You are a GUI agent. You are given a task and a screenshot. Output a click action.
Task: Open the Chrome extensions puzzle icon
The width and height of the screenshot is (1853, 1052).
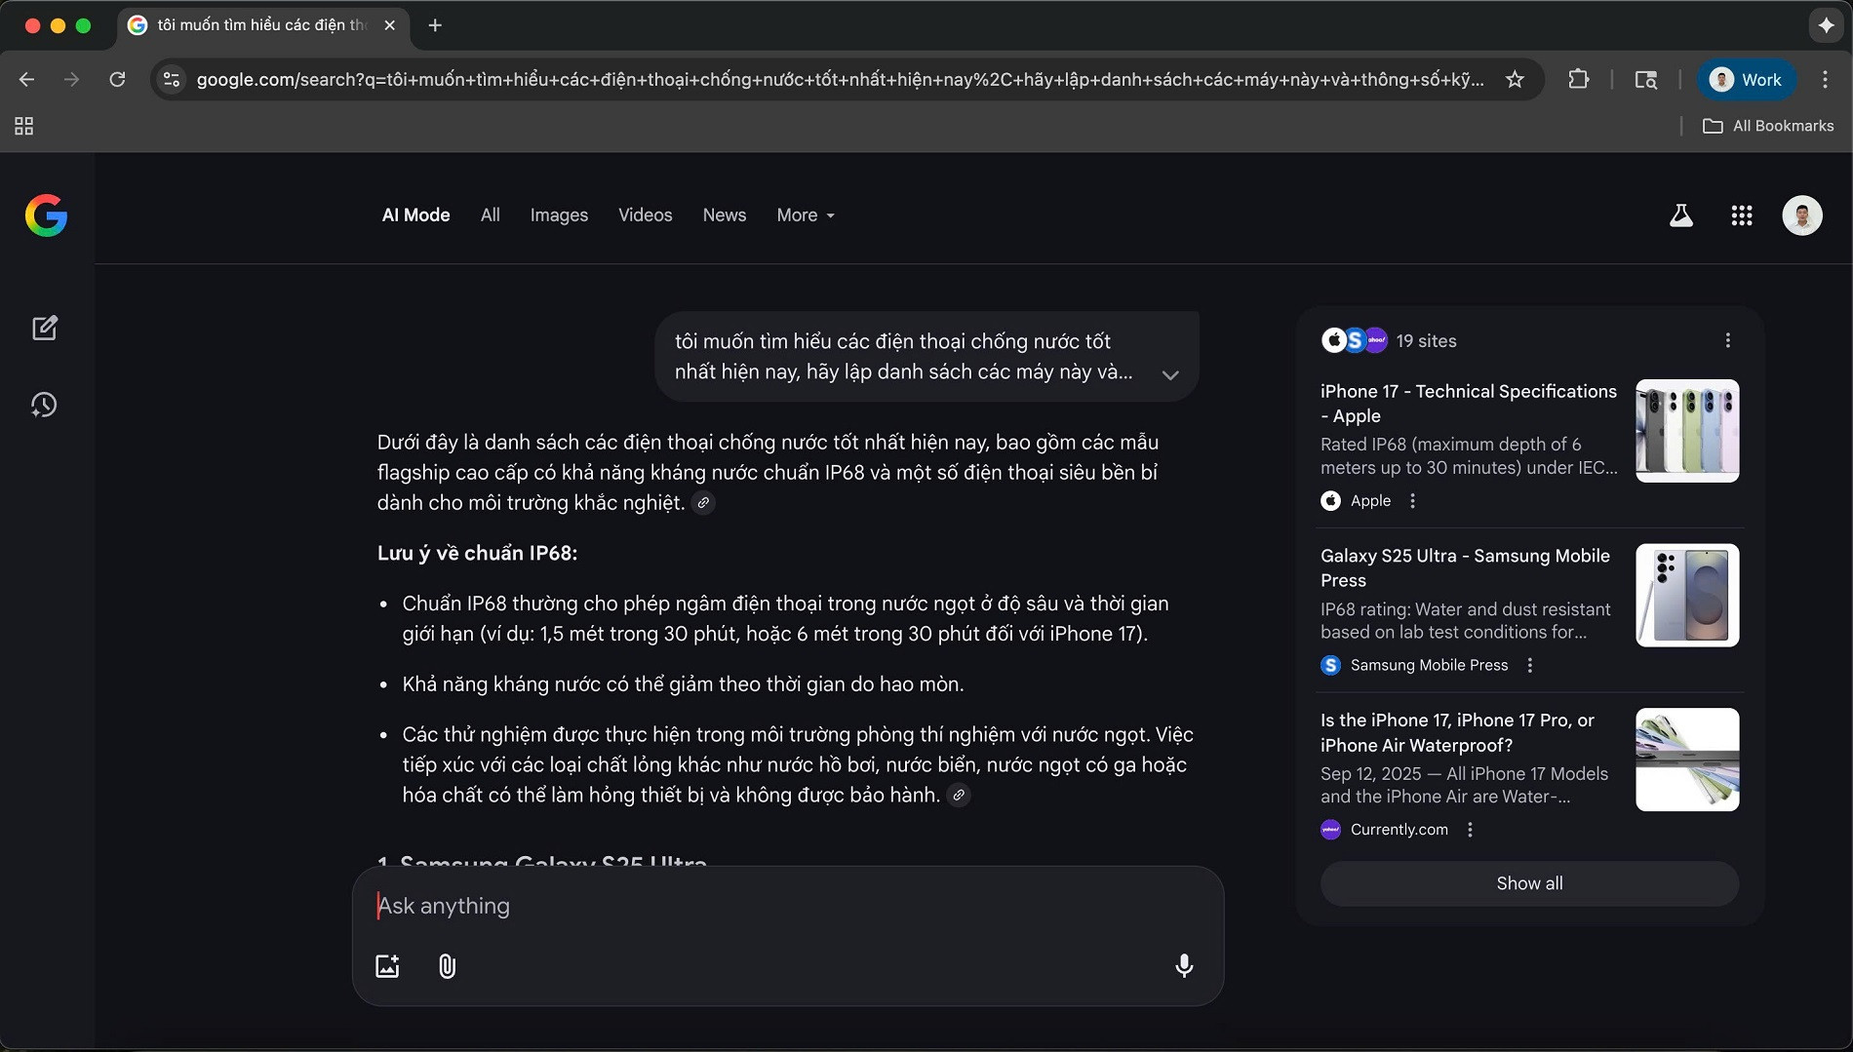[x=1578, y=80]
